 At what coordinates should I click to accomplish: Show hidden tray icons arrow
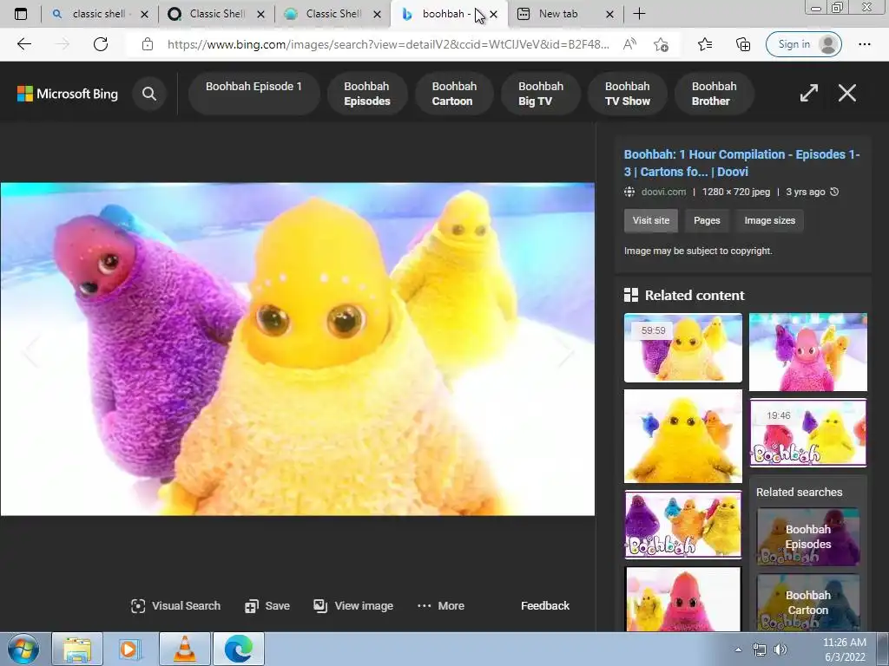tap(738, 650)
